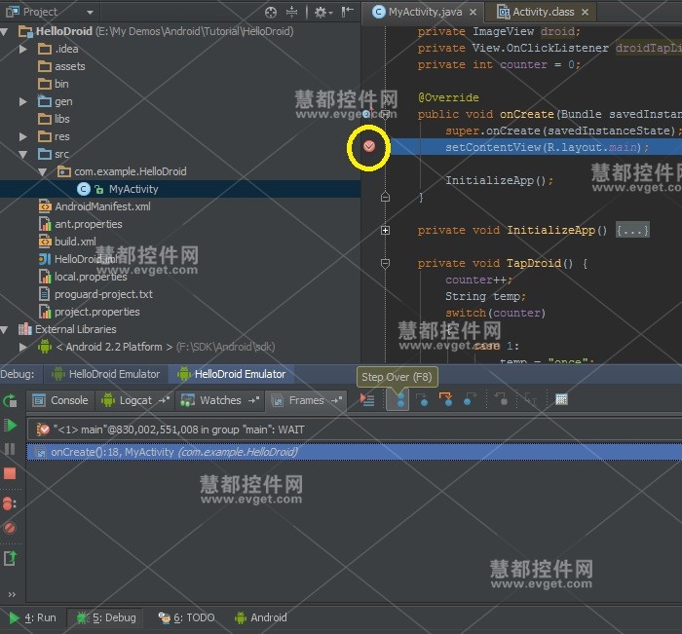Select MyActivity class in tree
Viewport: 682px width, 634px height.
(x=118, y=189)
